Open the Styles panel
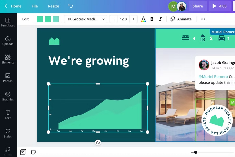 tap(8, 133)
